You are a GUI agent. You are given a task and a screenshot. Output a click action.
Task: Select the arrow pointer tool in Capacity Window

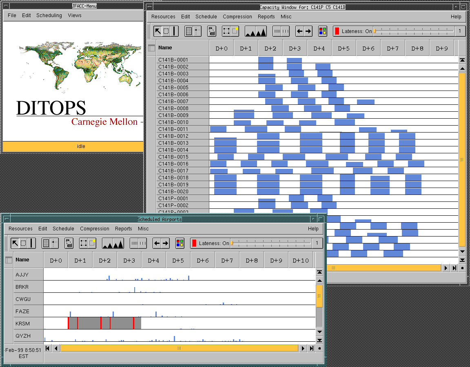click(158, 31)
